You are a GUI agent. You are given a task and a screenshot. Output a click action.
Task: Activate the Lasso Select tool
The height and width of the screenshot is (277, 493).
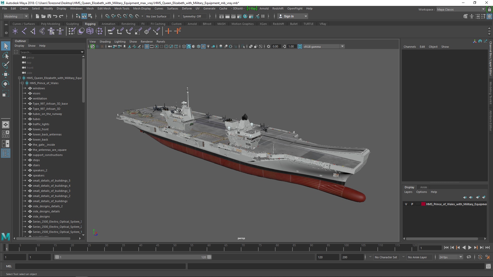pos(6,56)
